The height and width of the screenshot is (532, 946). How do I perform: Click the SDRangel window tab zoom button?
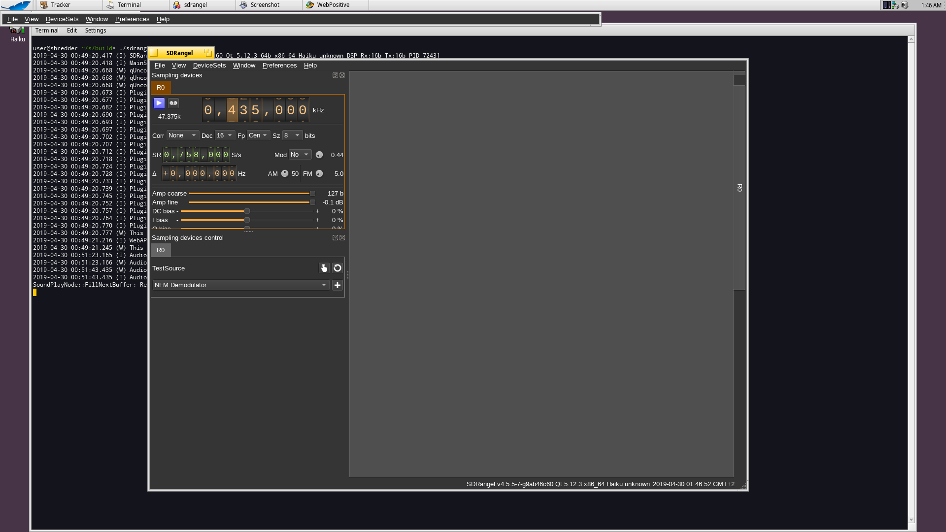(208, 53)
